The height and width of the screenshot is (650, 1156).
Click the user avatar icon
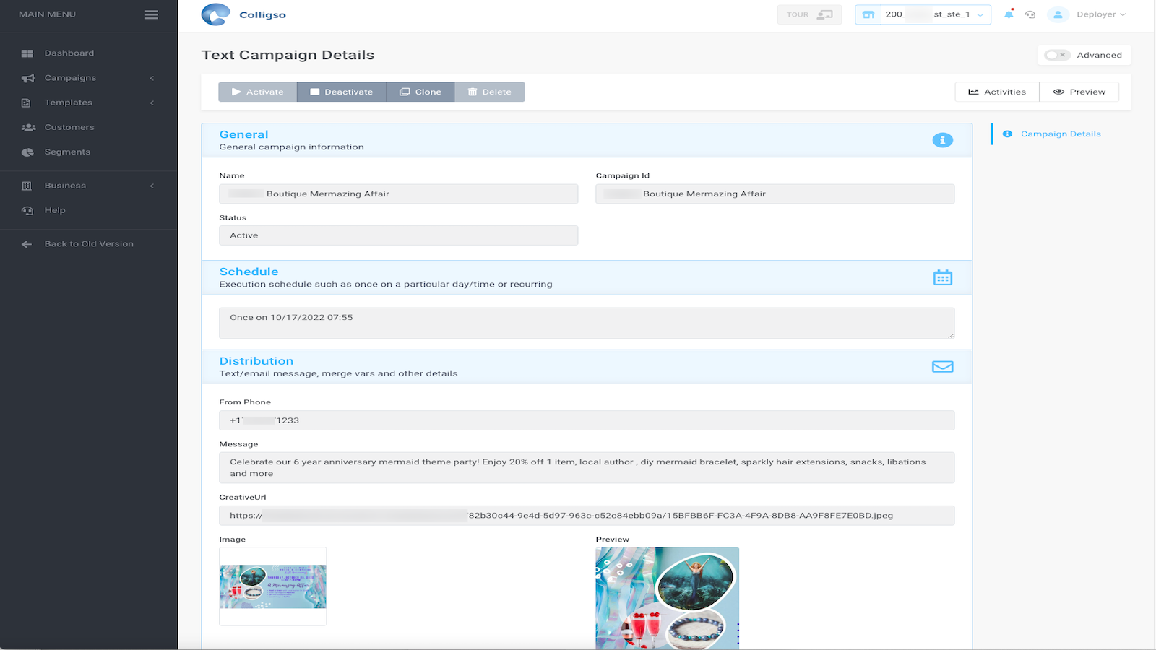[x=1058, y=14]
